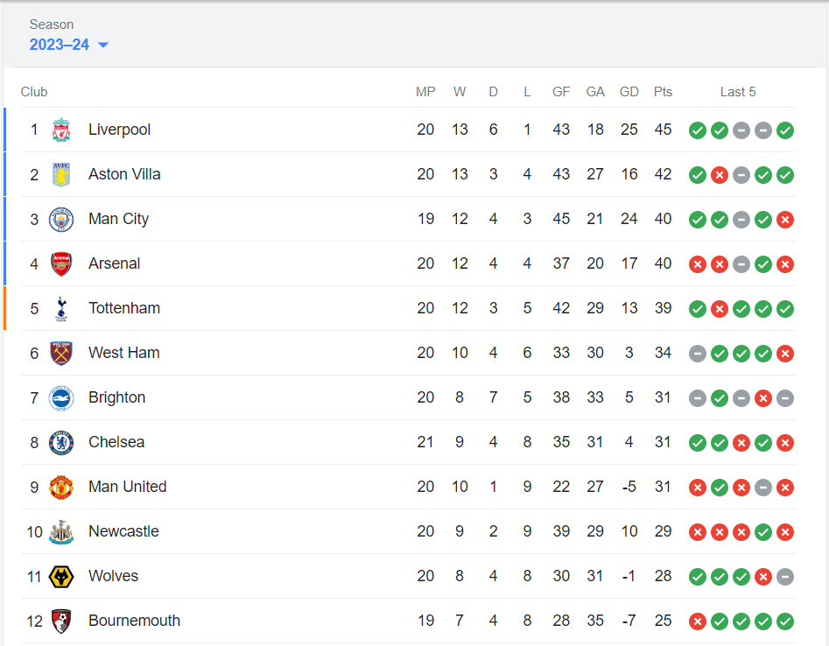Click the Liverpool club crest icon
Screen dimensions: 829x646
[61, 130]
